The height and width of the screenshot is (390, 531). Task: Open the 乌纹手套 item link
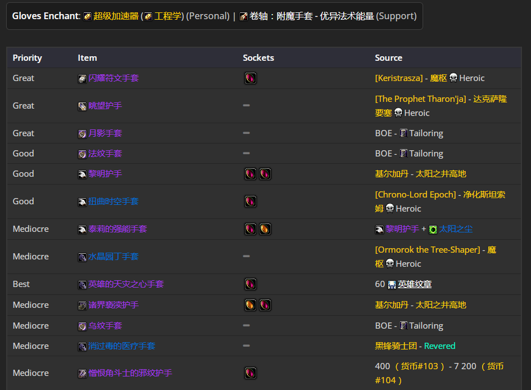pos(105,326)
